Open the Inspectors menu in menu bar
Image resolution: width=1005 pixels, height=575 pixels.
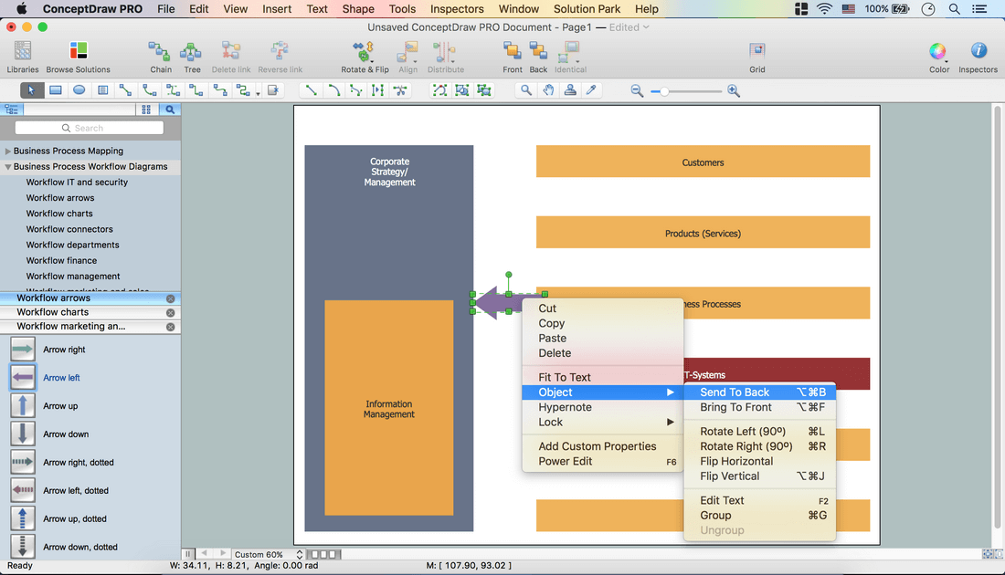tap(457, 9)
